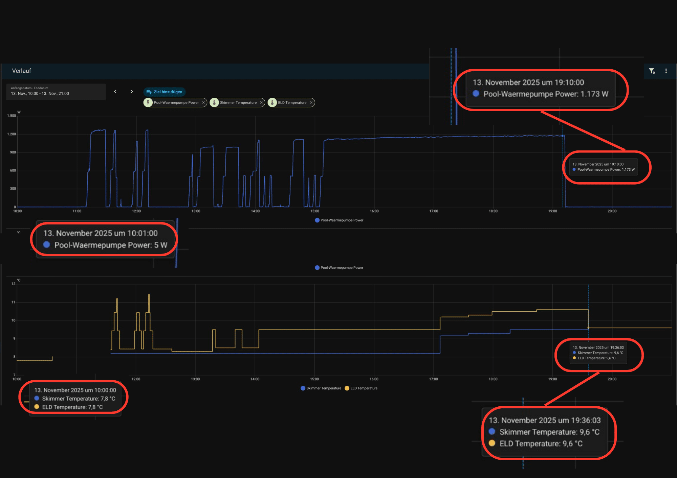Remove the Pool-Waermepumpe Power chip

pos(203,102)
